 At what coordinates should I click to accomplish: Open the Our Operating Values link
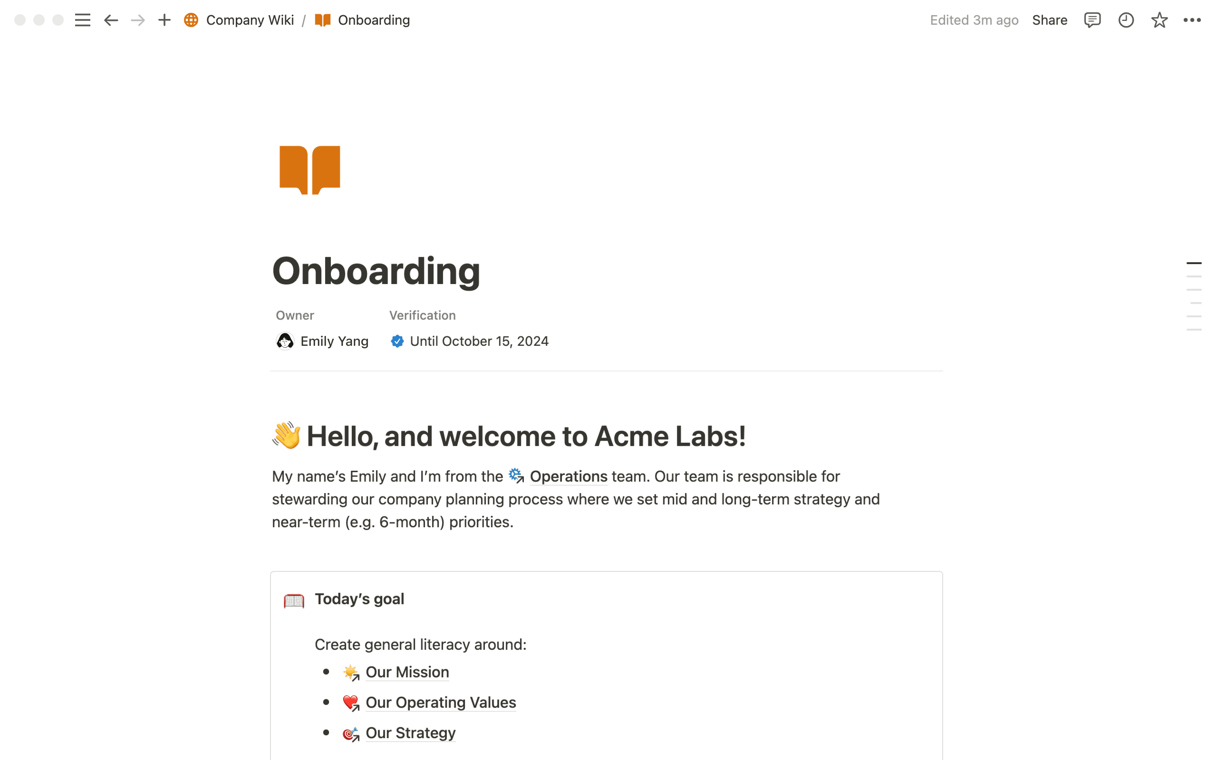tap(441, 702)
